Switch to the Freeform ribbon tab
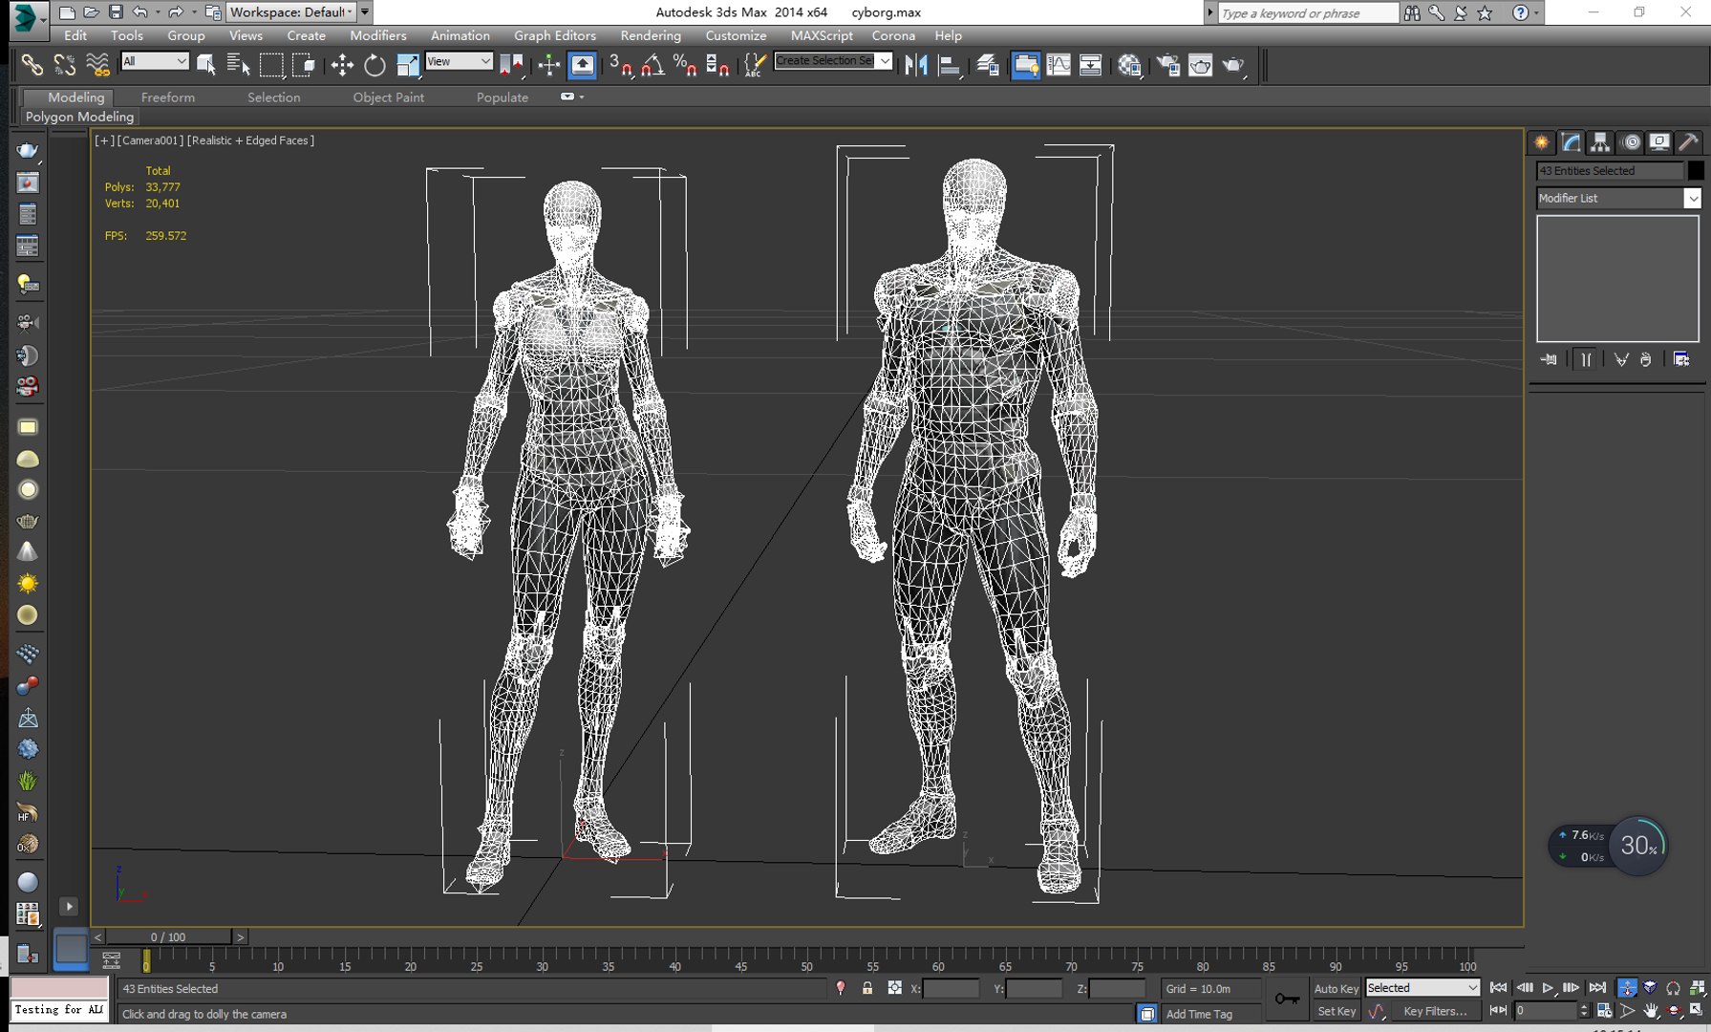 [168, 97]
